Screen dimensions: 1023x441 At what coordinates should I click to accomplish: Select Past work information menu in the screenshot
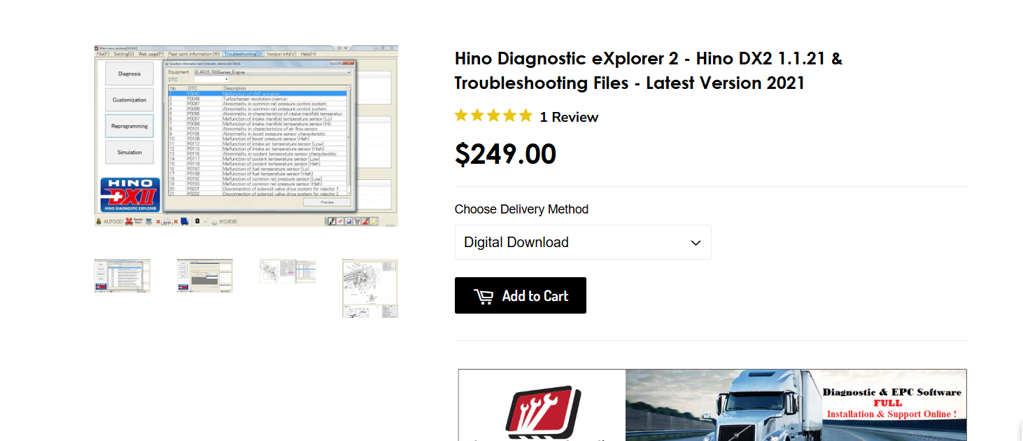[x=195, y=54]
